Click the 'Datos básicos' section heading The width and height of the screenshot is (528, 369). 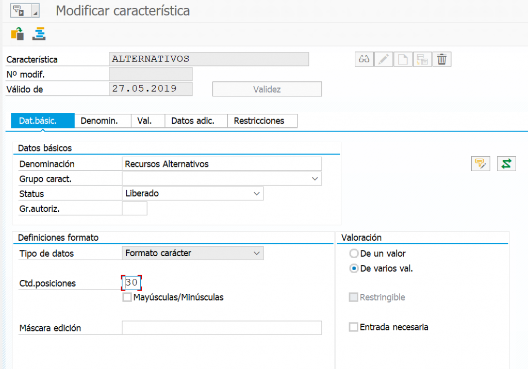coord(45,148)
